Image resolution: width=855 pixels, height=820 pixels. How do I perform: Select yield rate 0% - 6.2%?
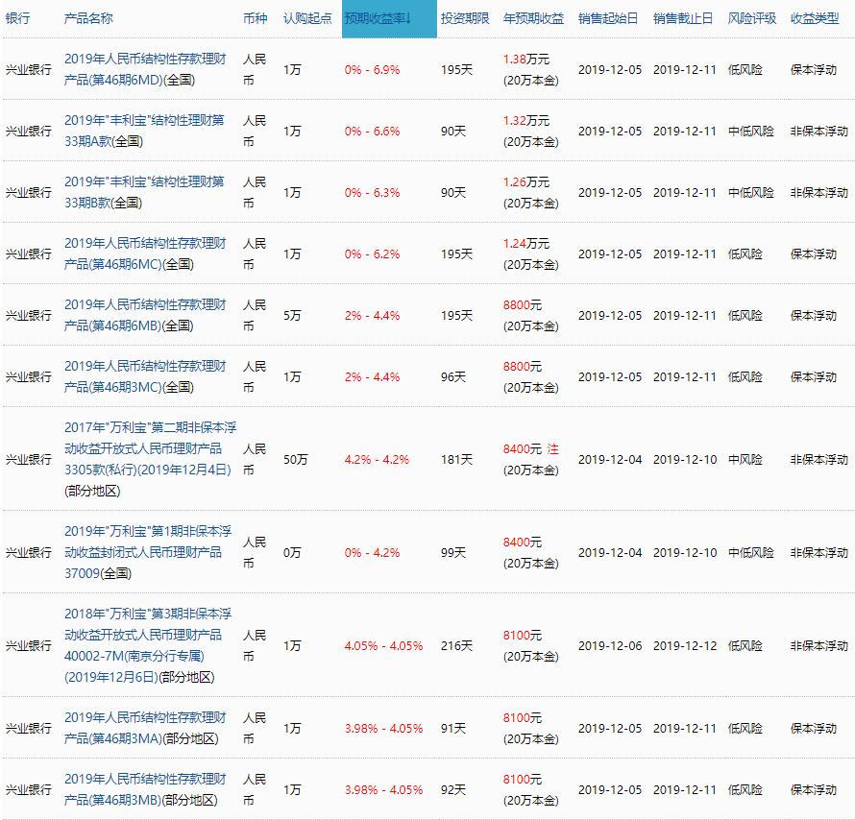coord(373,254)
